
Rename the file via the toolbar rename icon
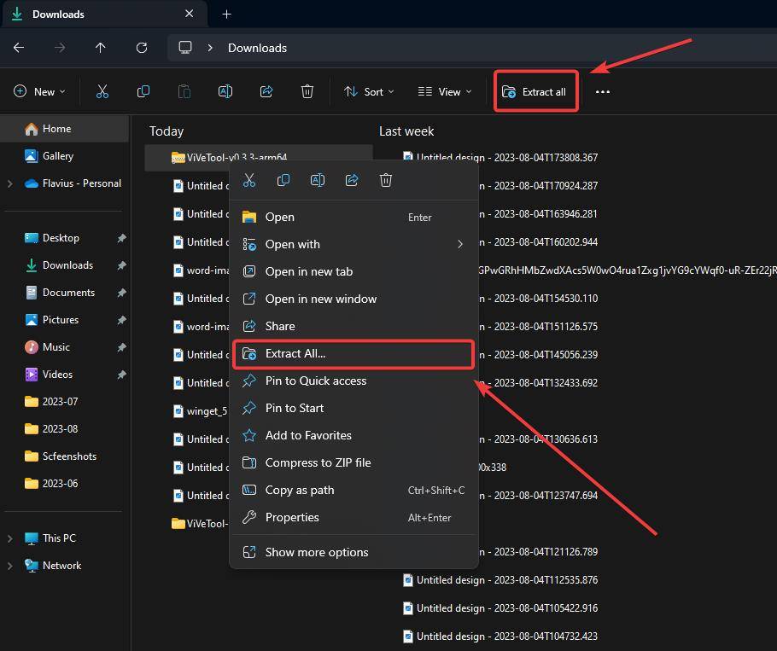point(225,91)
